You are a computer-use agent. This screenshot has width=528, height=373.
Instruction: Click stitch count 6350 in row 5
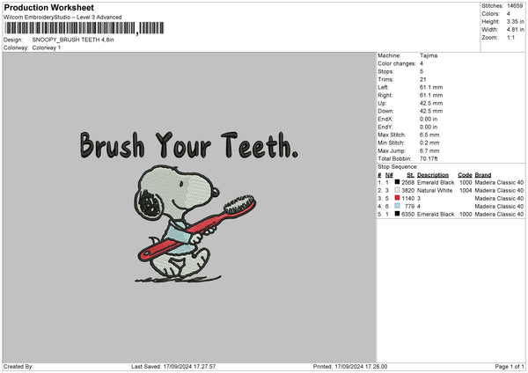[407, 214]
